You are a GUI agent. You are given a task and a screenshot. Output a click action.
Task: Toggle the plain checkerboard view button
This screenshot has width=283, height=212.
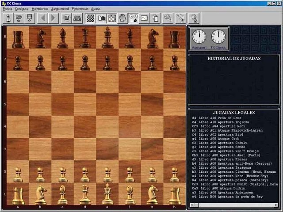pos(90,18)
